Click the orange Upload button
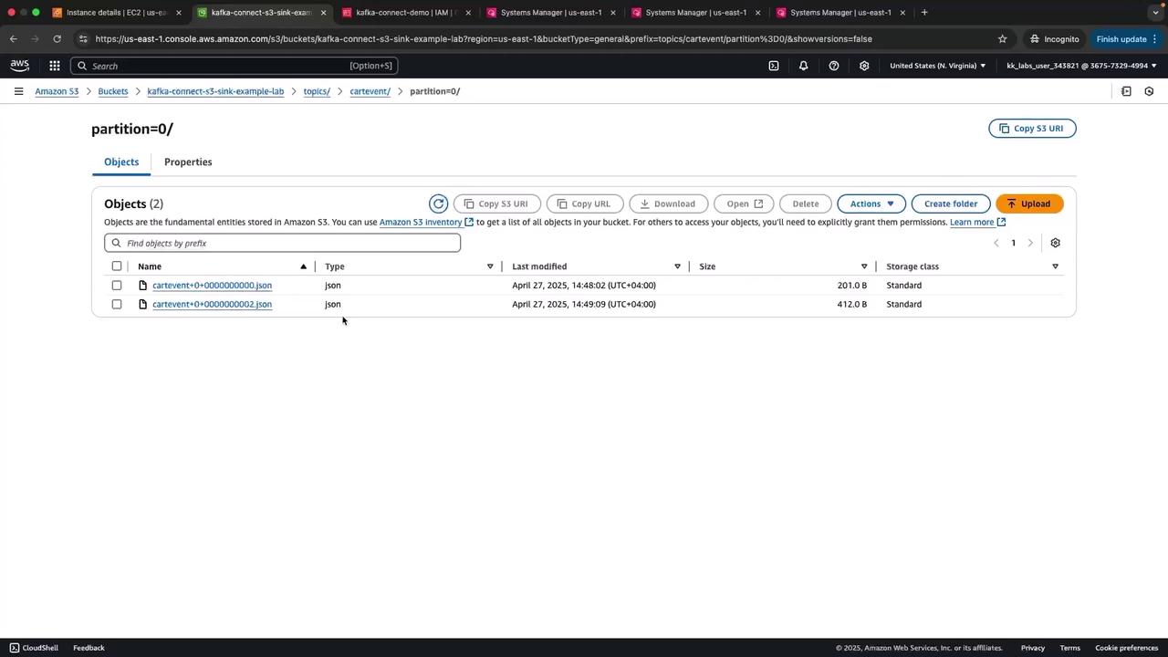Image resolution: width=1168 pixels, height=657 pixels. (x=1029, y=203)
